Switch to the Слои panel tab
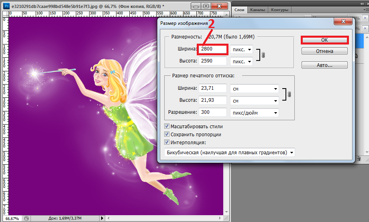369x222 pixels. (239, 10)
